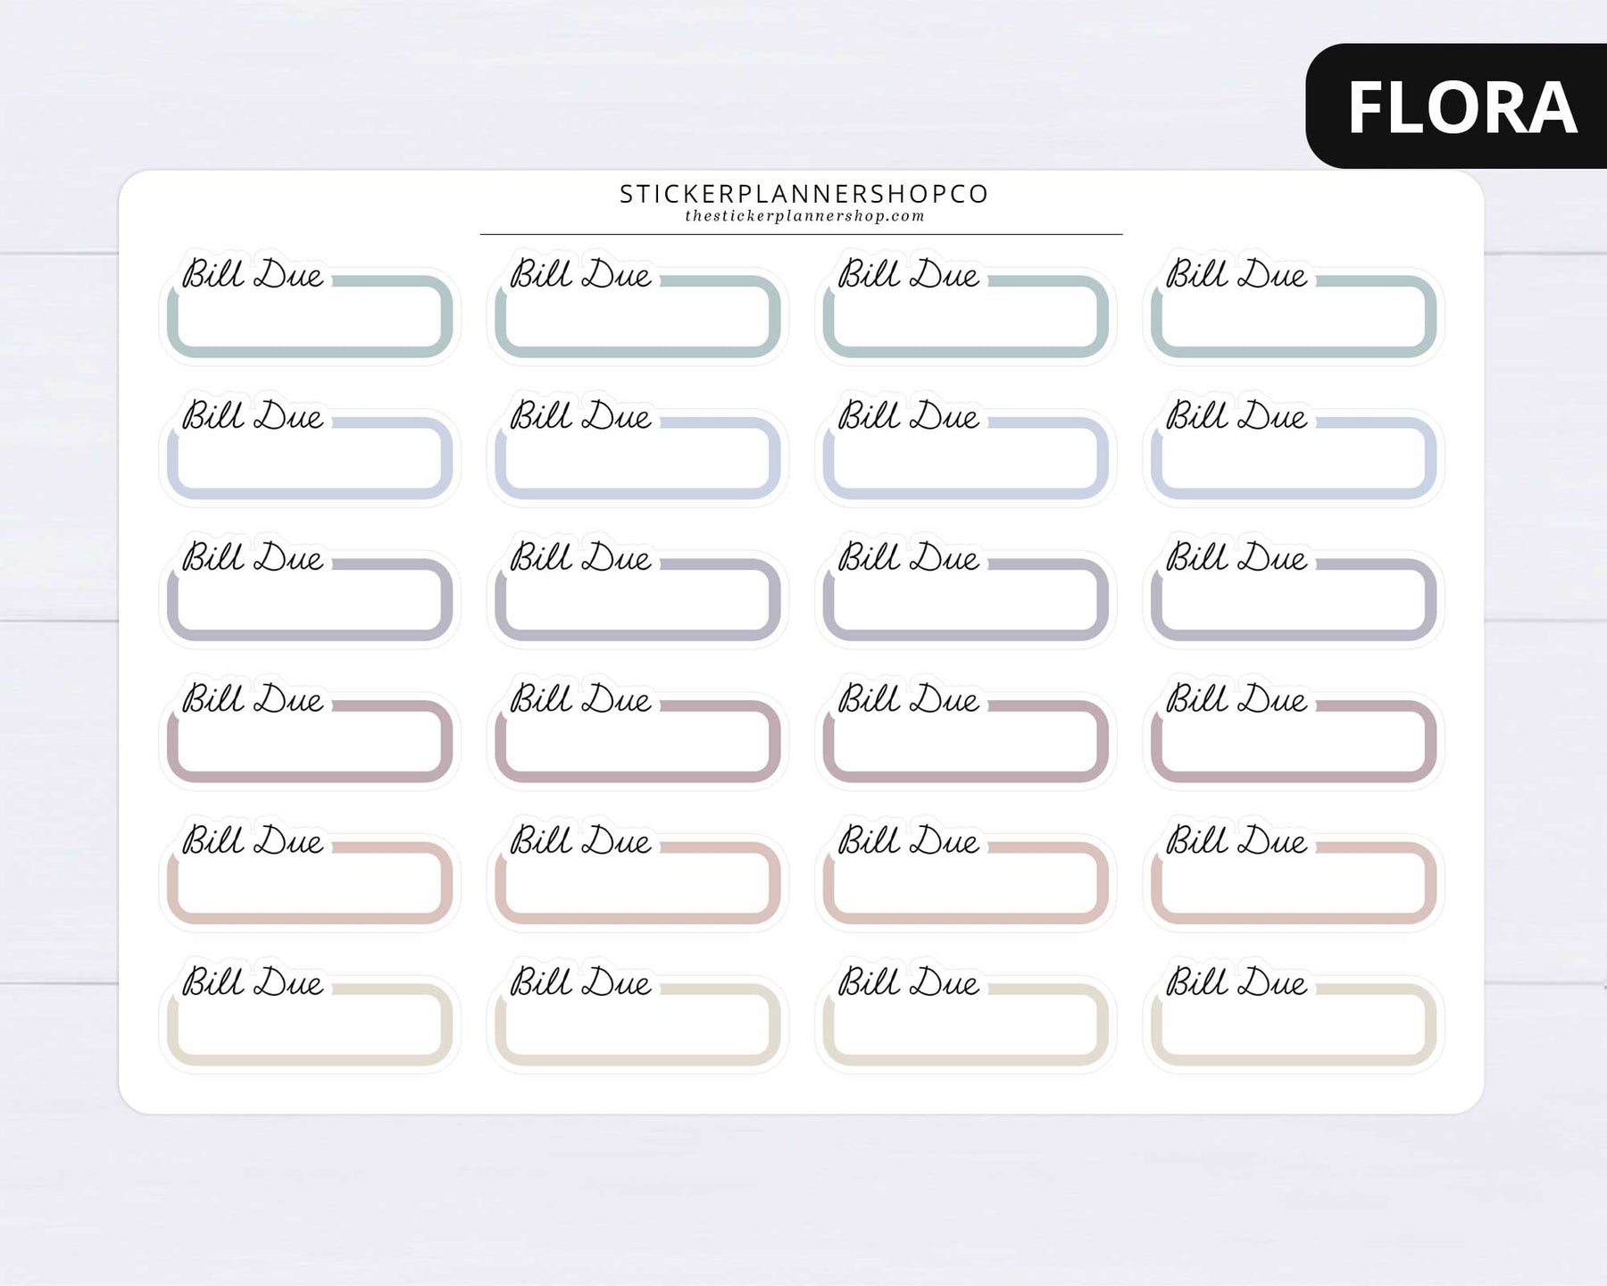Image resolution: width=1607 pixels, height=1286 pixels.
Task: Select third lavender gray Bill Due sticker
Action: (965, 589)
